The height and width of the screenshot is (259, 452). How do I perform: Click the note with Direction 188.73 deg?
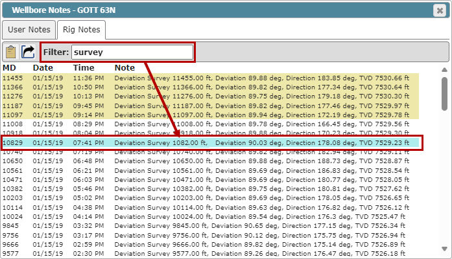262,161
